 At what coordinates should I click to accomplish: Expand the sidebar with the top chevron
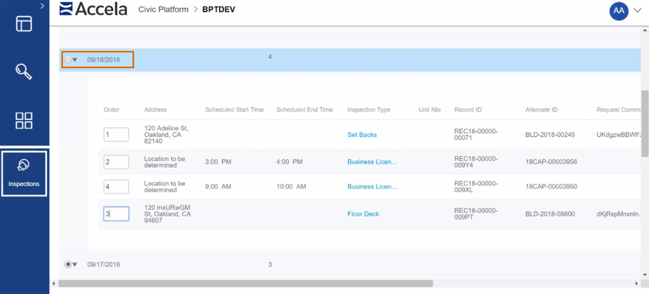tap(42, 6)
